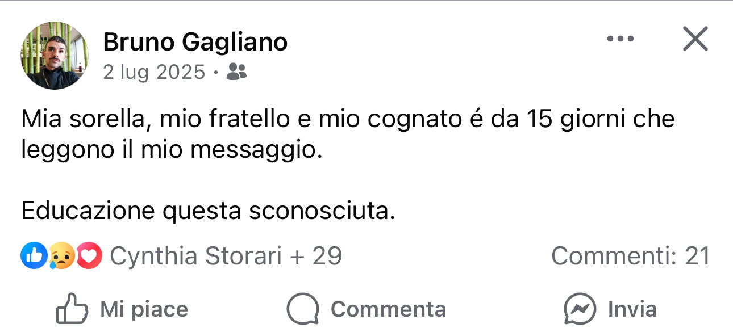Viewport: 733px width, 332px height.
Task: Open the three-dot post options menu
Action: 620,39
